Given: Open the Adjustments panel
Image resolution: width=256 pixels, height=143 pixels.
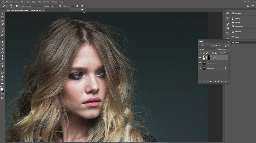Looking at the screenshot, I should (x=239, y=26).
